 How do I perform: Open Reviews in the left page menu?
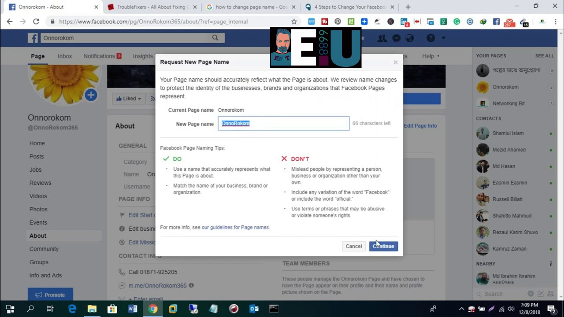40,183
